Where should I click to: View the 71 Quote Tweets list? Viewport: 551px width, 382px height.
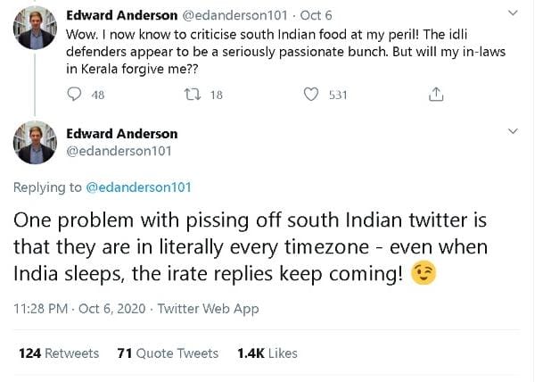[x=168, y=353]
